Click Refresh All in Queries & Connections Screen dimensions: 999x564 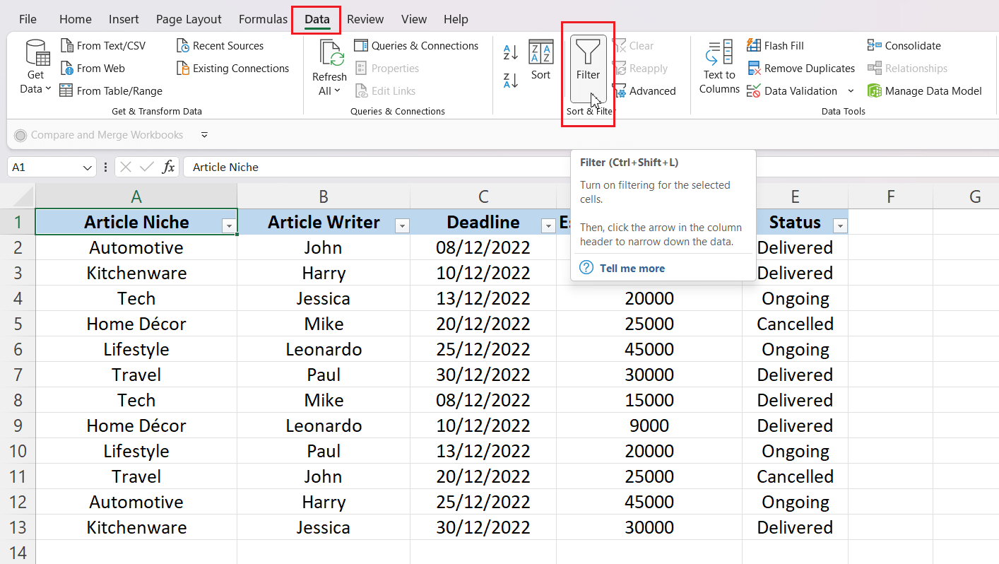(x=329, y=68)
